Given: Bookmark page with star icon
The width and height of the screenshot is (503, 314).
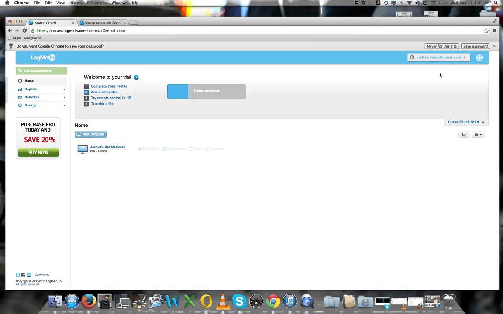Looking at the screenshot, I should [486, 31].
